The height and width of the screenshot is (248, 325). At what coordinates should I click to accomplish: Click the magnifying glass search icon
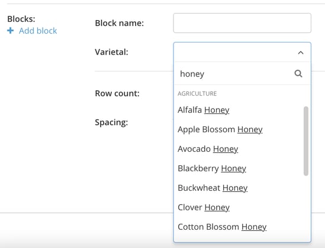(298, 73)
